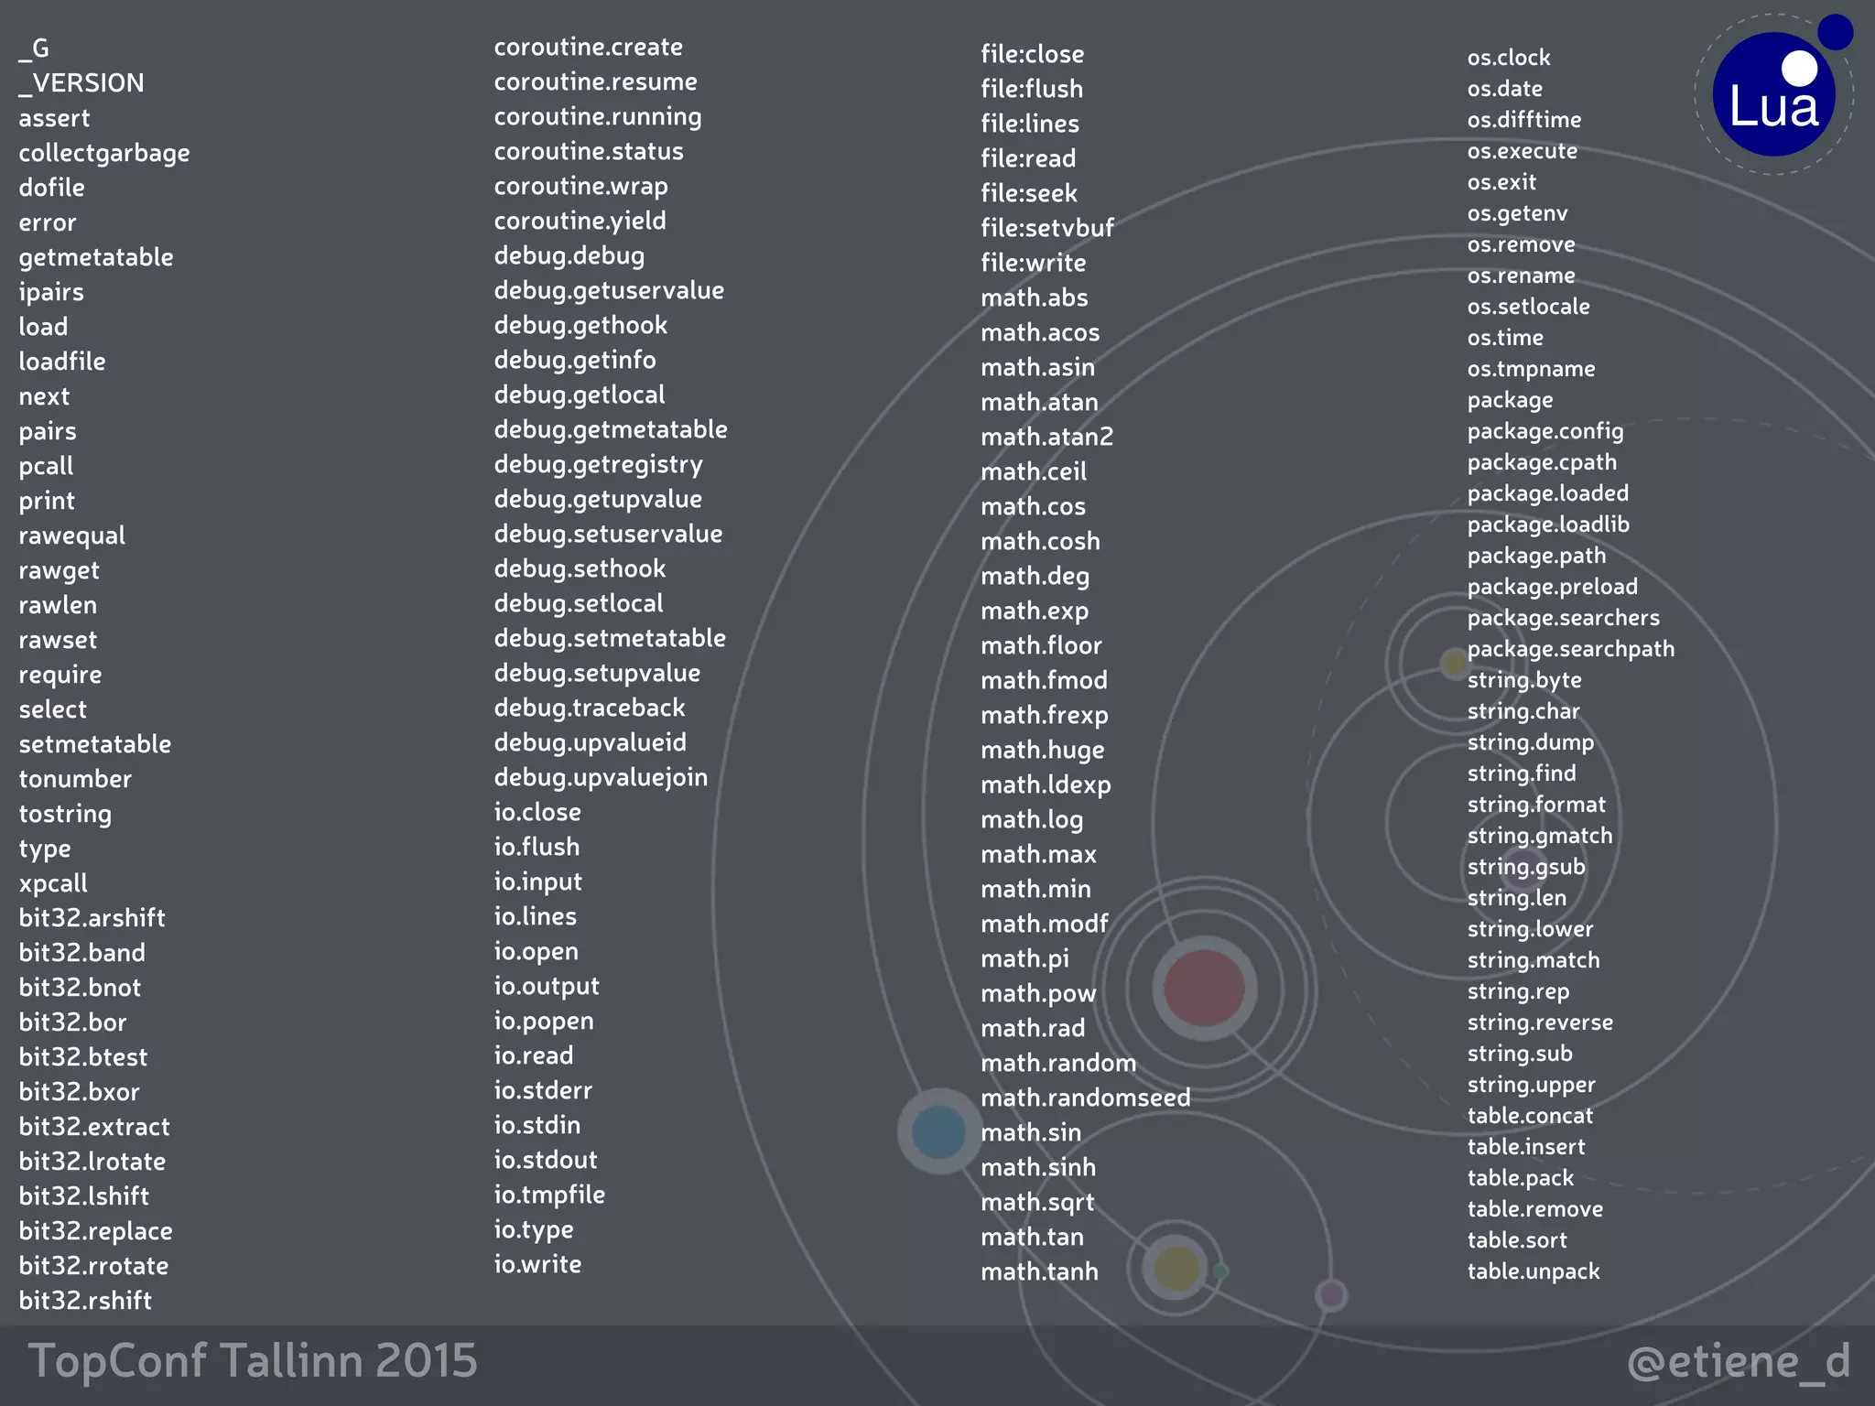Click the Lua logo
This screenshot has width=1875, height=1406.
coord(1774,93)
